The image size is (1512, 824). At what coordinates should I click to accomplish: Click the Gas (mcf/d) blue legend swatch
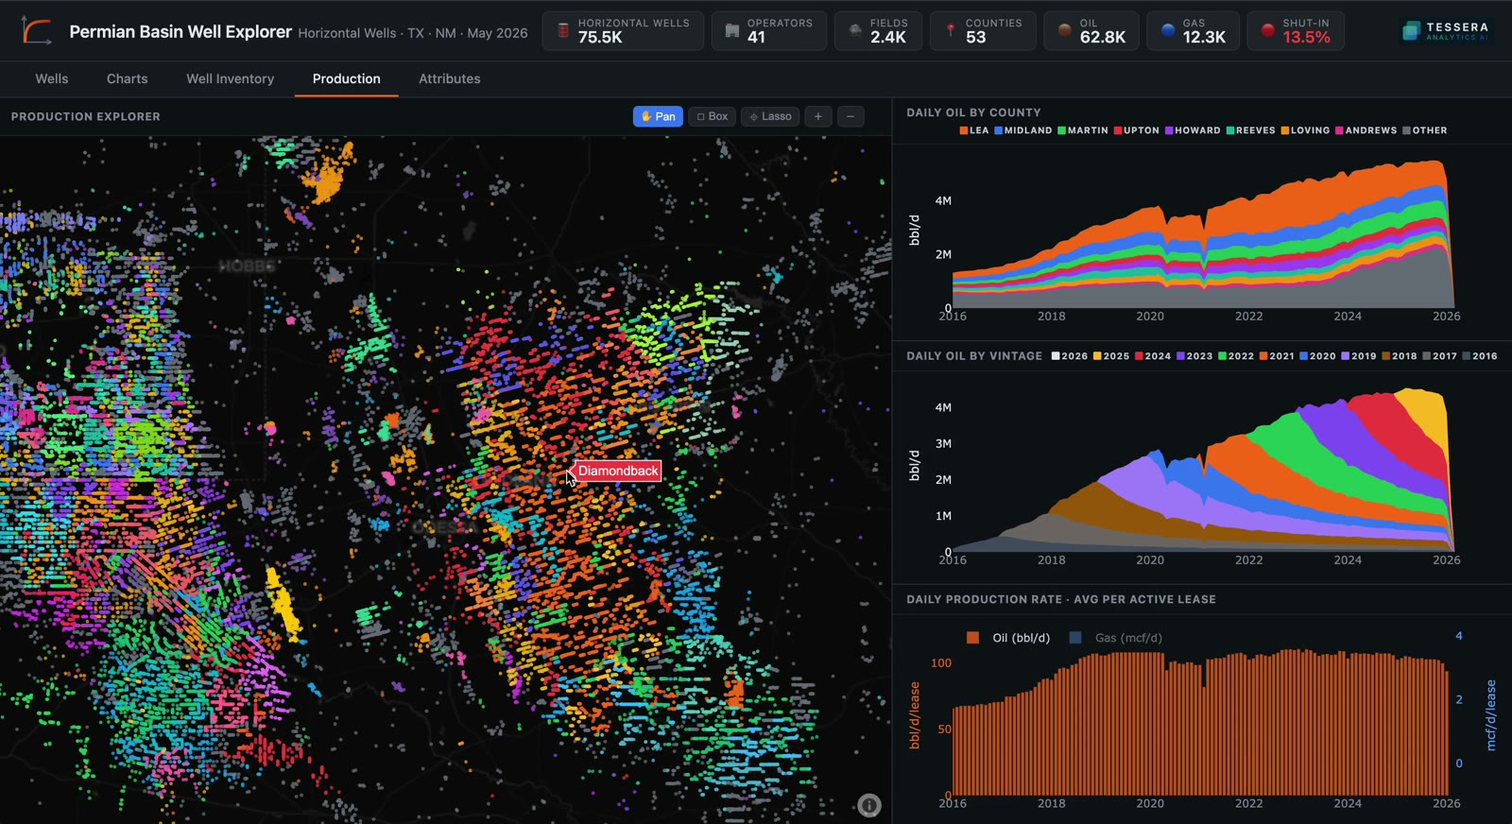1074,638
